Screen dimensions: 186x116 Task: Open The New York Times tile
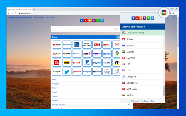(x=87, y=45)
